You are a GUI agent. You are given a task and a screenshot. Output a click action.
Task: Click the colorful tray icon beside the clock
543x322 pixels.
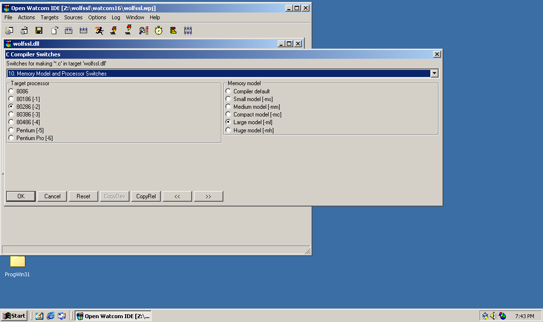(502, 316)
